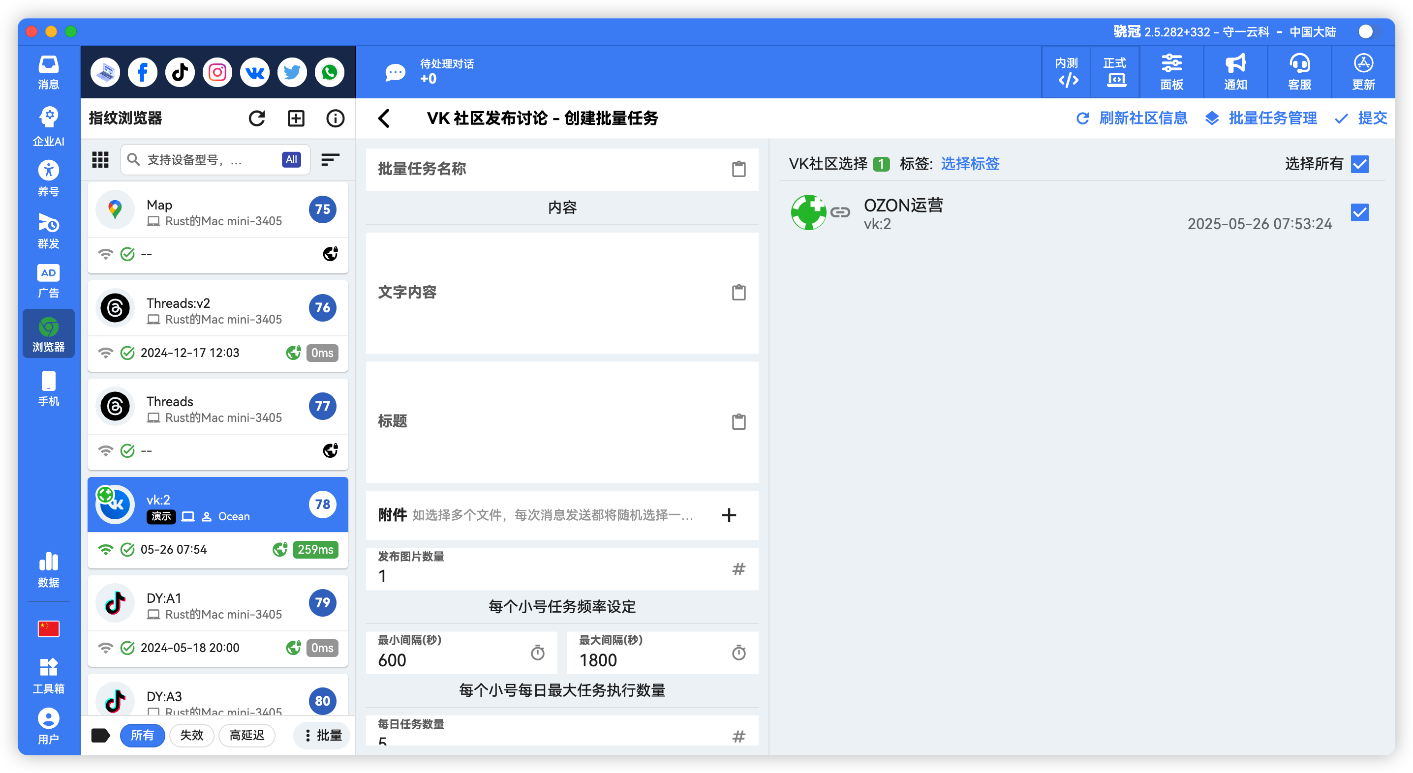Click the 标题 input area
Screen dimensions: 1413x773
pos(562,421)
